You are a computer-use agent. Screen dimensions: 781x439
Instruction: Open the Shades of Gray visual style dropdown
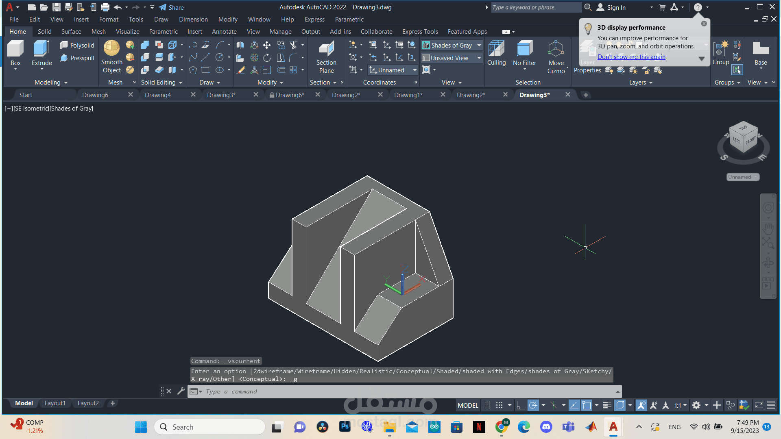coord(479,45)
